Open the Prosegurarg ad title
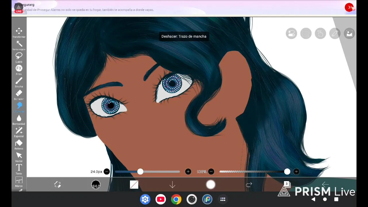 [24, 5]
